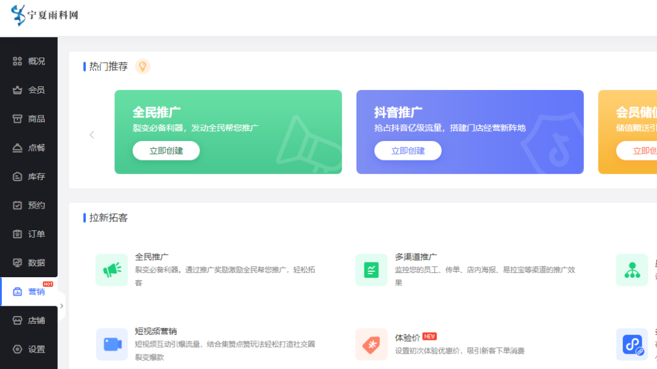Click the 体验价 price tag icon

pos(371,344)
